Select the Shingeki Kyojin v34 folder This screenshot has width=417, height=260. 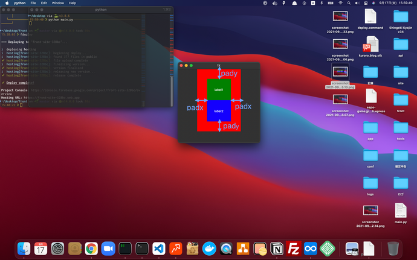401,21
